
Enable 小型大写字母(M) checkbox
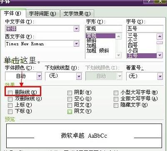tap(116, 93)
